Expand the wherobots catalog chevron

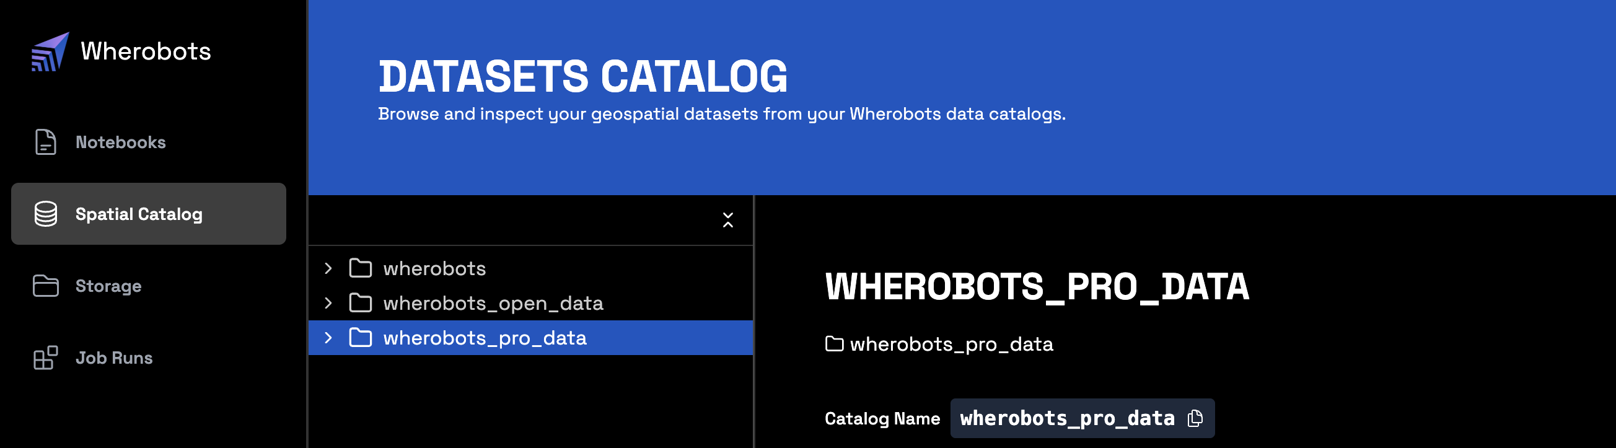click(328, 268)
